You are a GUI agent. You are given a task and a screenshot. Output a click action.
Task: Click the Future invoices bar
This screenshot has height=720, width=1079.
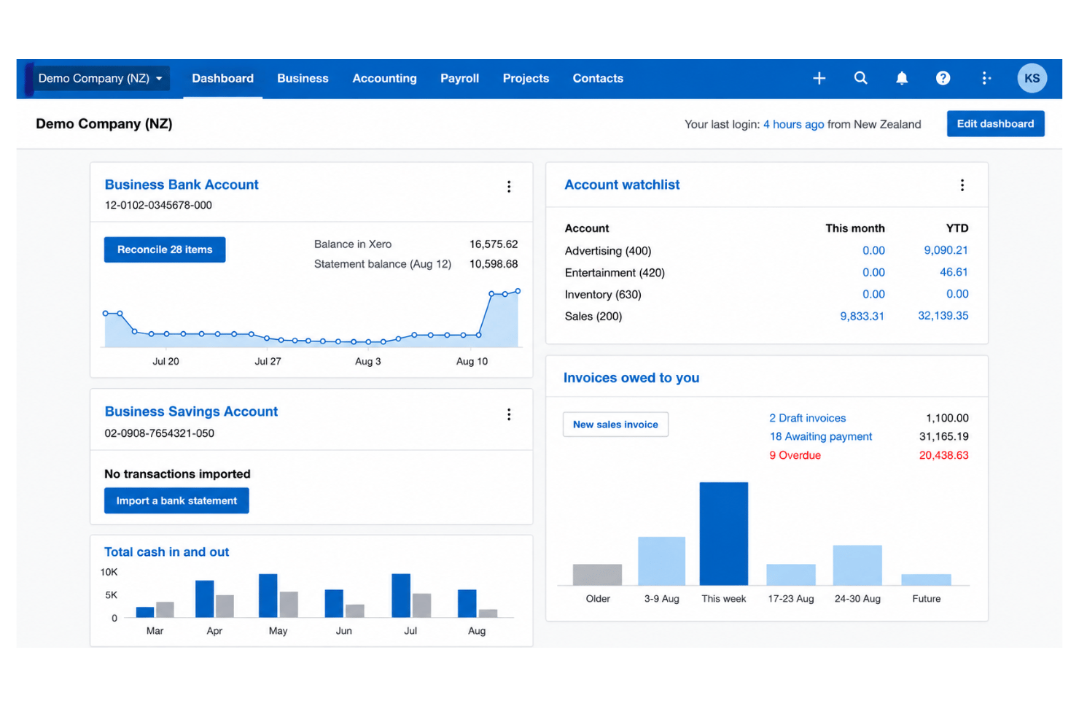coord(926,579)
